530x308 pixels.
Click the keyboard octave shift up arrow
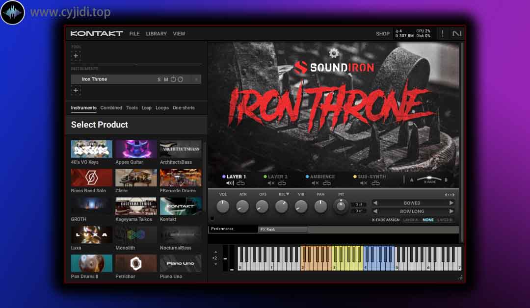coord(215,252)
